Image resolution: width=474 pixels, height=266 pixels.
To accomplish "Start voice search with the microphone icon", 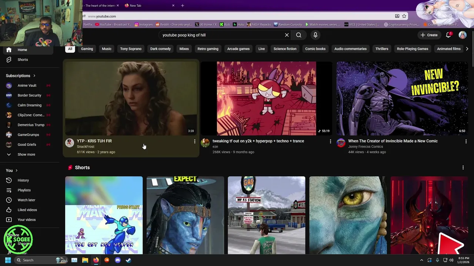I will (x=316, y=35).
